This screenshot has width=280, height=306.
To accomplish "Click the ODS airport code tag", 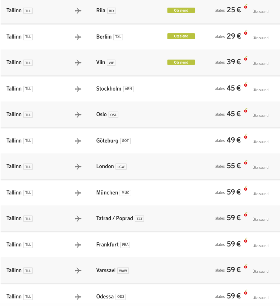I will (x=121, y=297).
